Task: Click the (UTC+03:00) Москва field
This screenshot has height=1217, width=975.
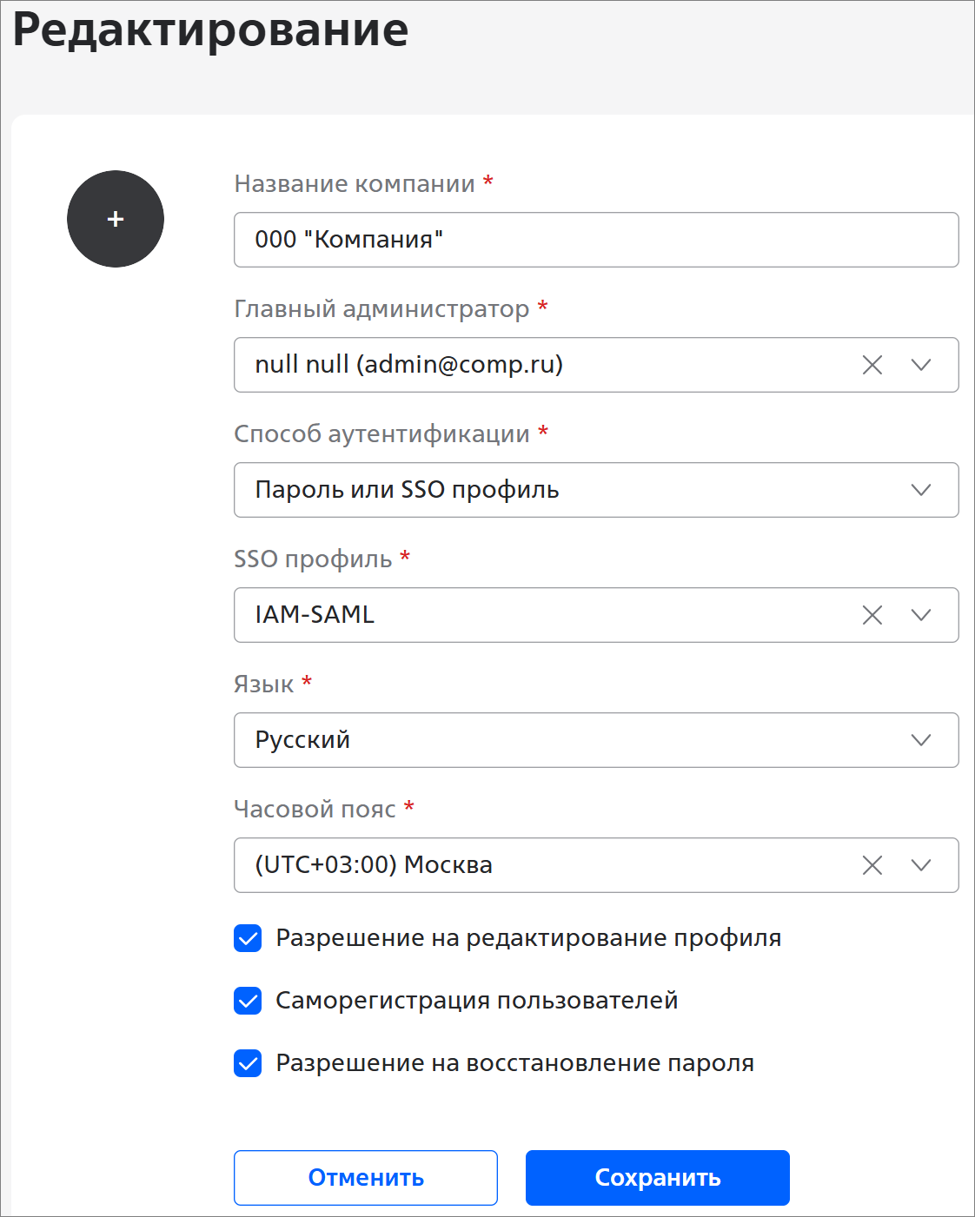Action: pos(596,865)
